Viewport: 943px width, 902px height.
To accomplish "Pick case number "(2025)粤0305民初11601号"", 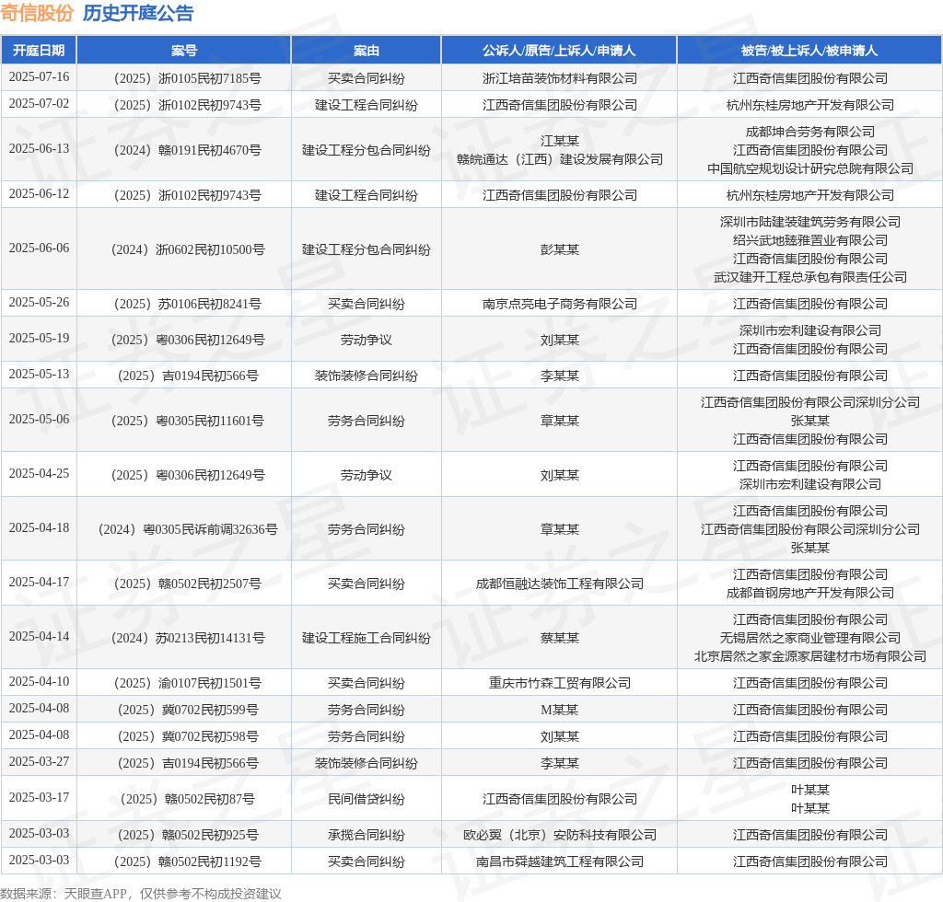I will 188,421.
